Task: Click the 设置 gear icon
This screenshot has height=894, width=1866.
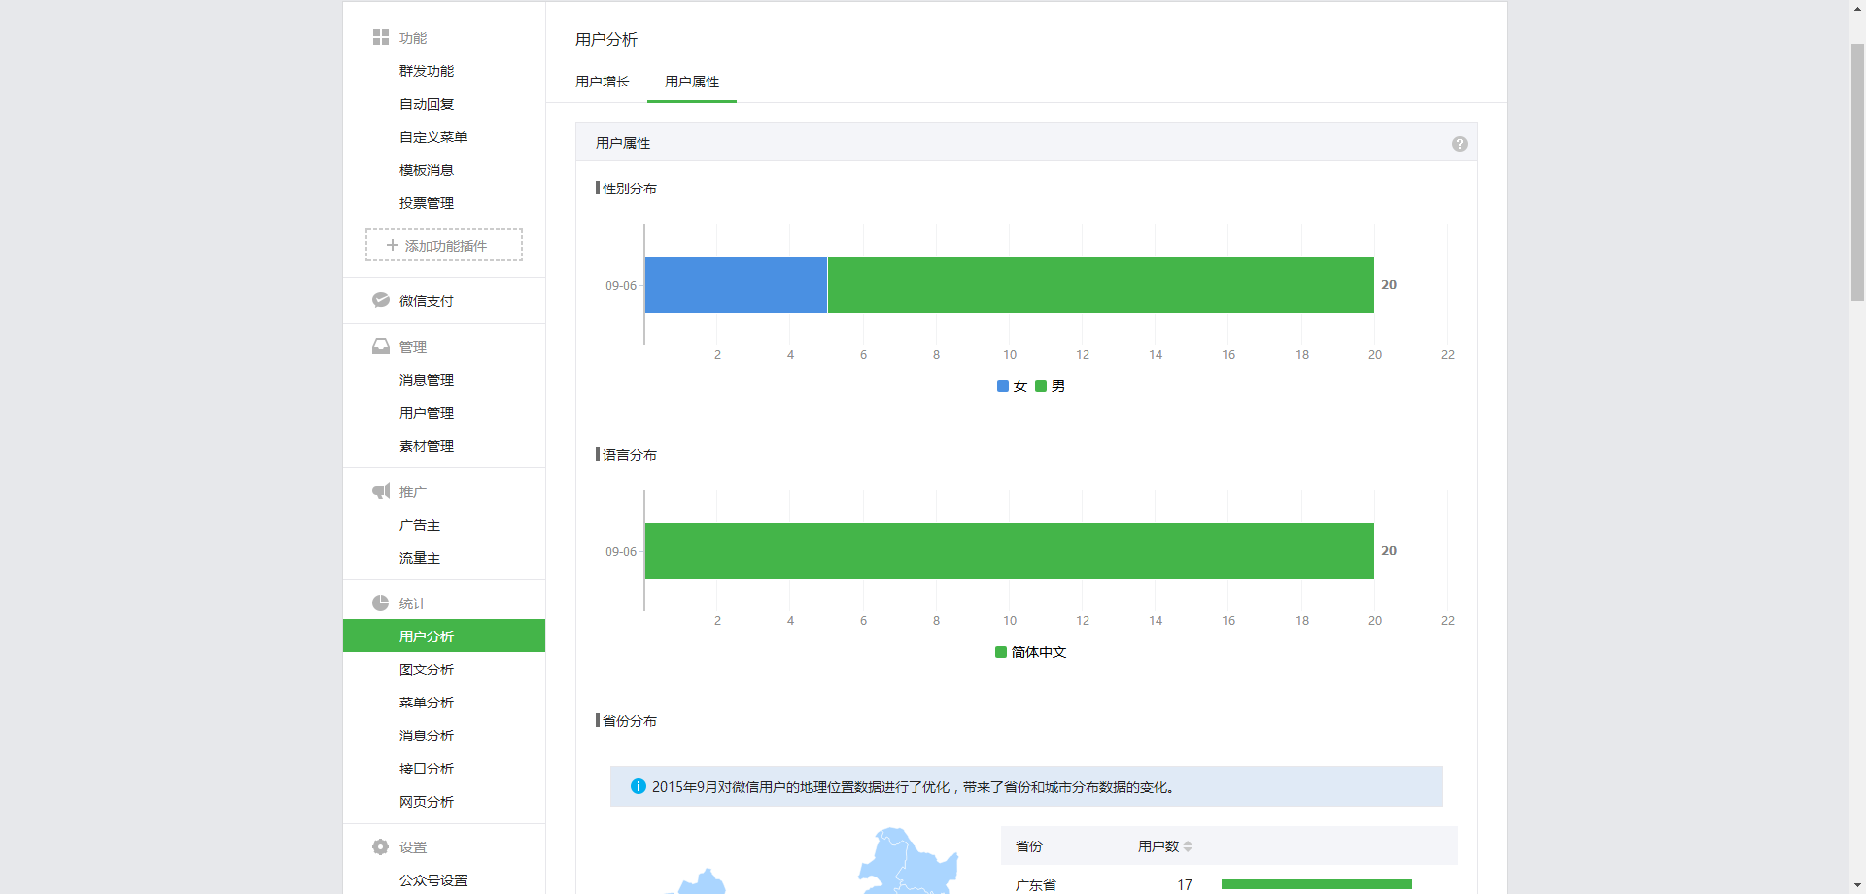Action: point(381,846)
